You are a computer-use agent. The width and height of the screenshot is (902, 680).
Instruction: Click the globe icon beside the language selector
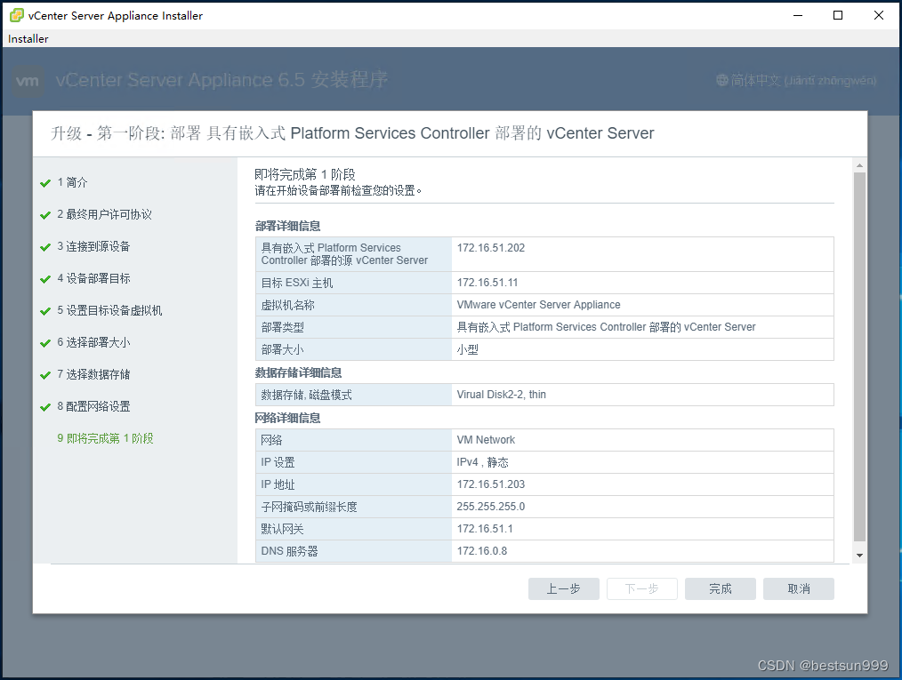tap(723, 80)
